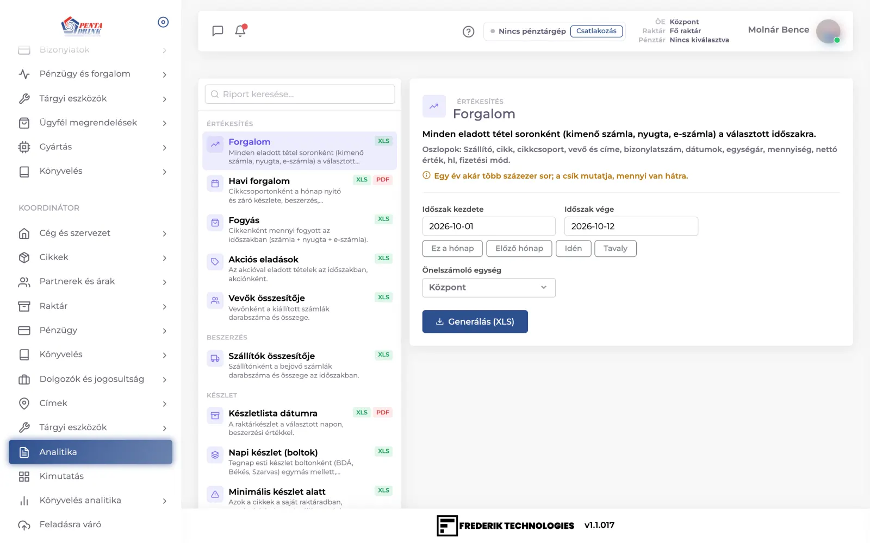
Task: Click the Időszak vége date field
Action: tap(631, 226)
